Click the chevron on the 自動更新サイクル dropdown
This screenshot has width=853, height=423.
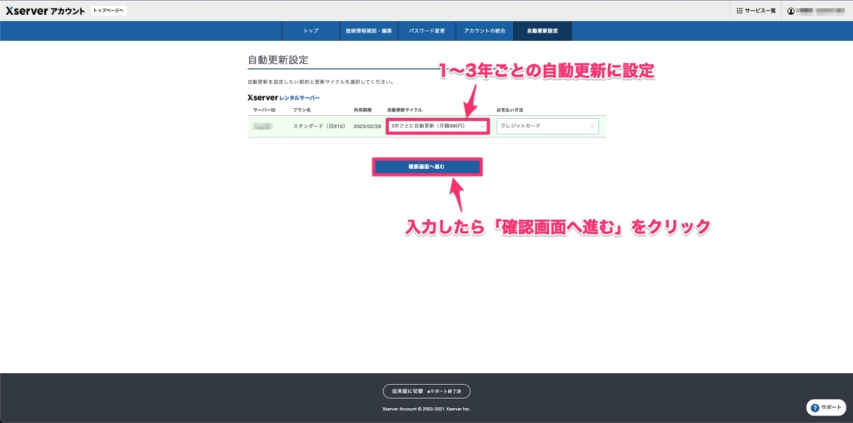click(481, 126)
